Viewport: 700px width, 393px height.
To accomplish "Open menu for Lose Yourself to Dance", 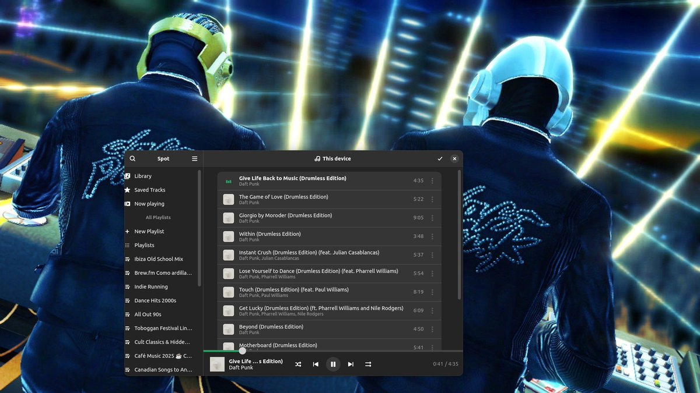I will (432, 273).
